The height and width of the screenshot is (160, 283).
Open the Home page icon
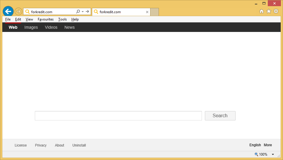pos(262,11)
